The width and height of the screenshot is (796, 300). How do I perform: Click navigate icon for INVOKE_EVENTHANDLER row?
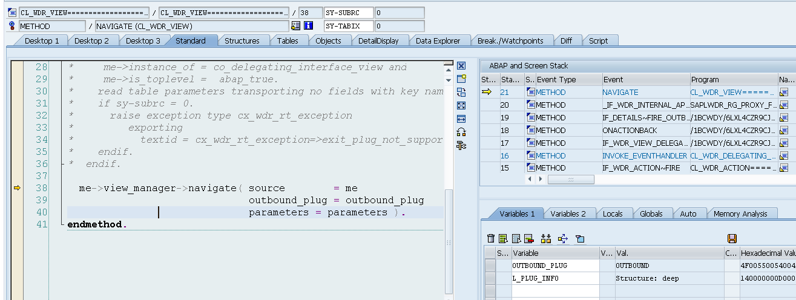coord(784,155)
